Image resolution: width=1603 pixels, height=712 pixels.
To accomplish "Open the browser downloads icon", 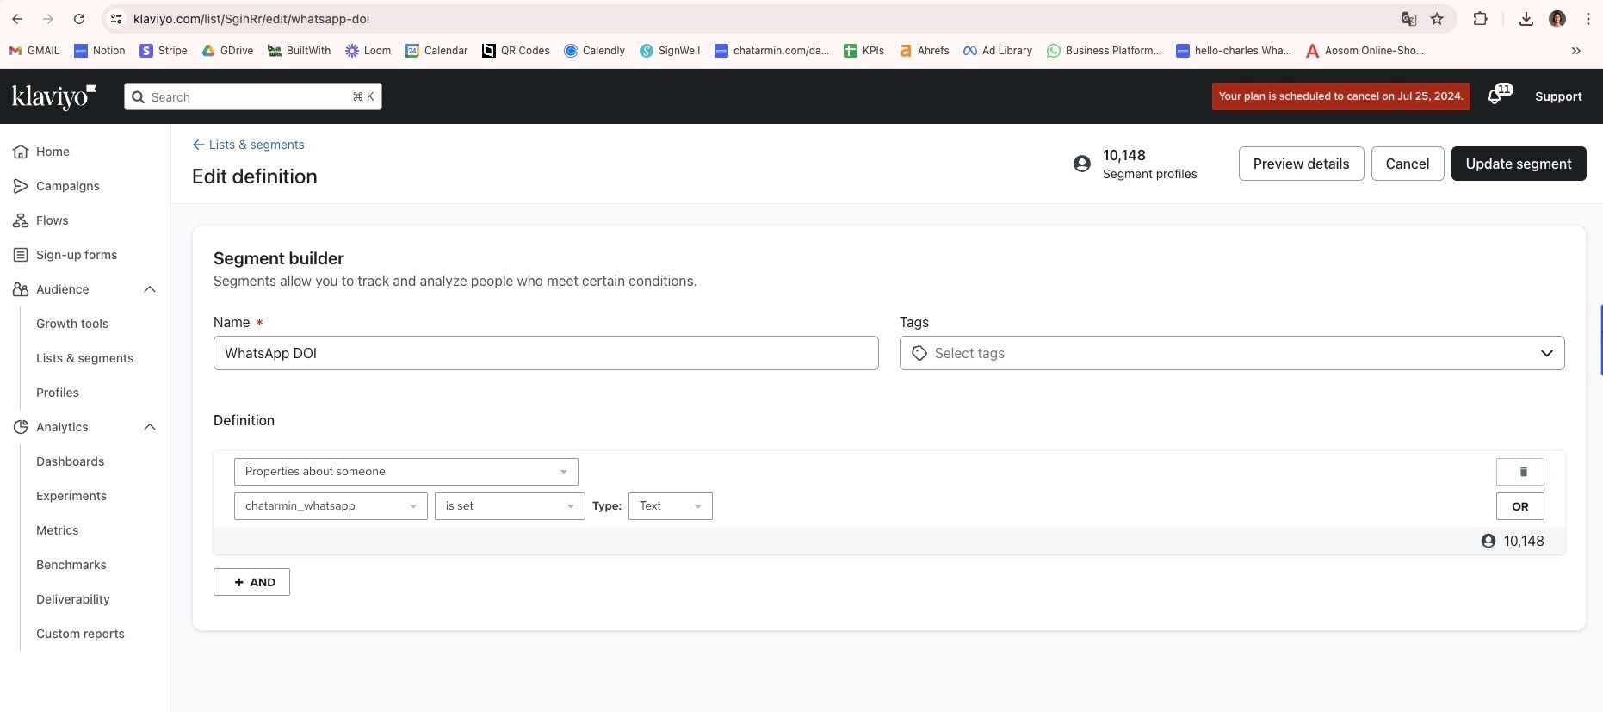I will (1526, 19).
